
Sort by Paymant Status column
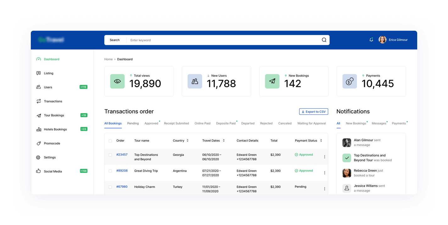321,141
